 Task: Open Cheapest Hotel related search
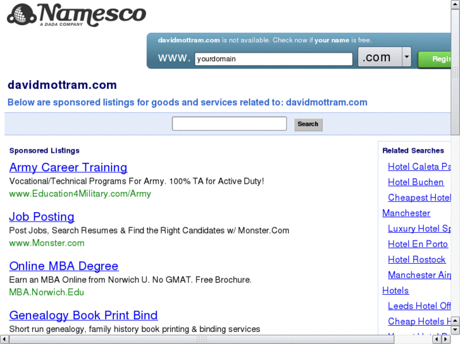(420, 198)
